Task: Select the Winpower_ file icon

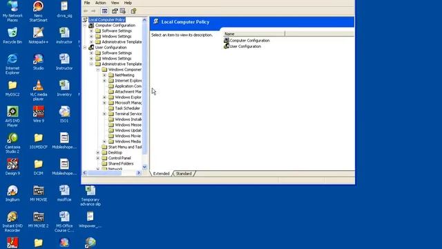Action: point(90,220)
